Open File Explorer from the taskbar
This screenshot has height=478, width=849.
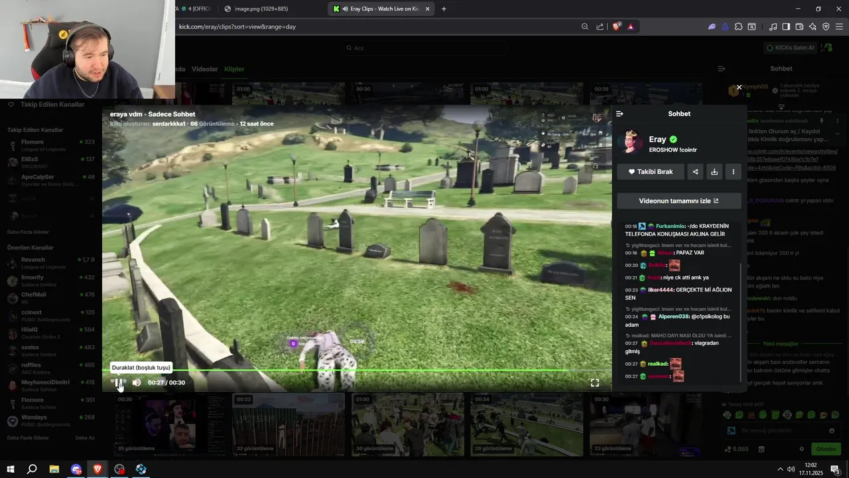pos(54,469)
